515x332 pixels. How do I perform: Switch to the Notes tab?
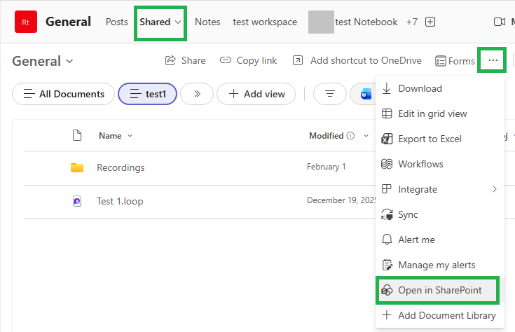point(207,22)
